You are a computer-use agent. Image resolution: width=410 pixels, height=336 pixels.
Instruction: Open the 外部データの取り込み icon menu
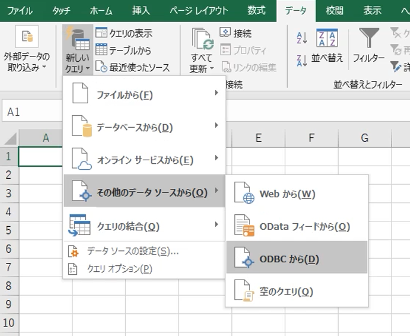pos(27,37)
